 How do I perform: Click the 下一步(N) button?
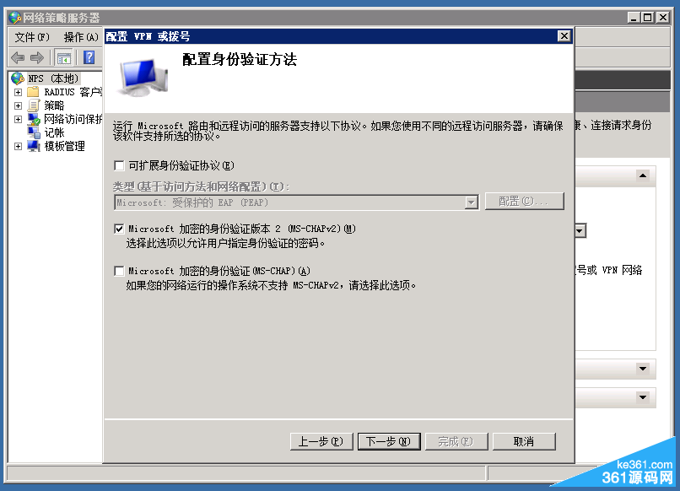coord(389,441)
